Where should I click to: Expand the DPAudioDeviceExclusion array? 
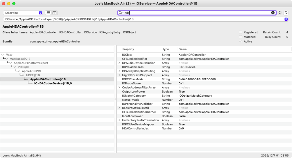119,63
